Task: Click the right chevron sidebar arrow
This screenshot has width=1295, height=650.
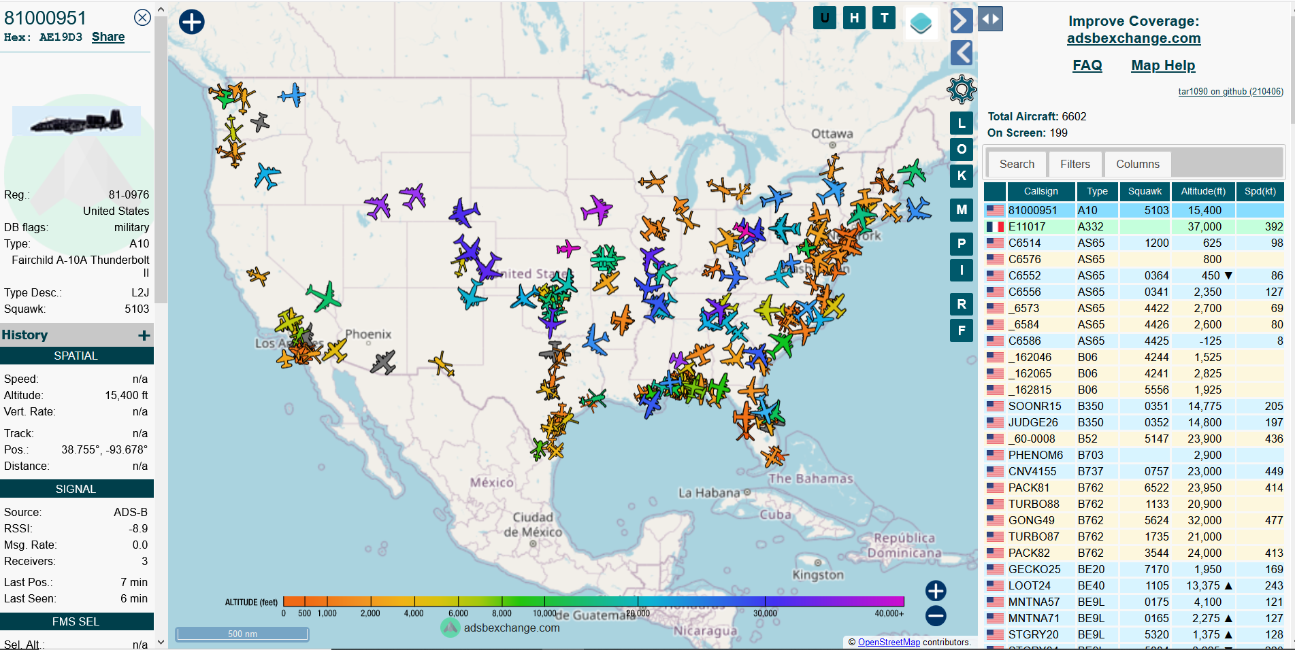Action: (961, 20)
